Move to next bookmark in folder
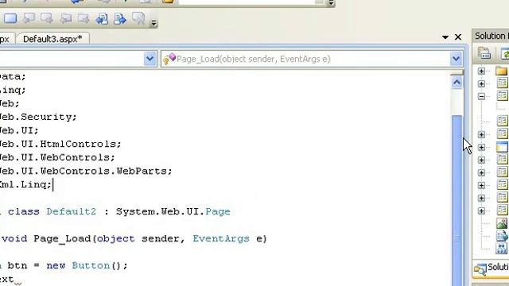 (x=83, y=19)
